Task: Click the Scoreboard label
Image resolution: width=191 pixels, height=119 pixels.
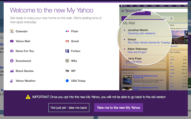Action: (23, 61)
